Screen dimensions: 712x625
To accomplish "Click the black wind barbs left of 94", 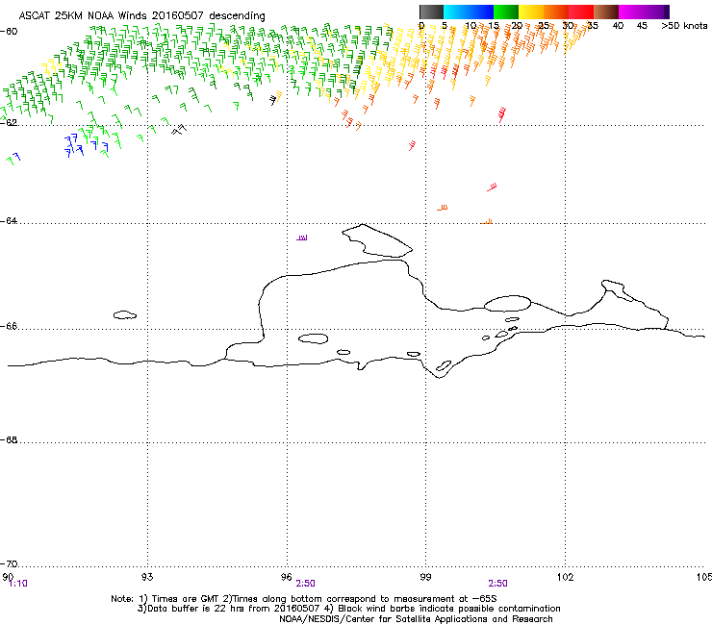I will [x=179, y=130].
